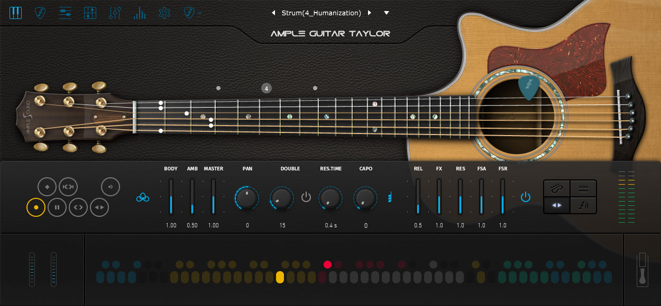This screenshot has height=306, width=661.
Task: Go to the previous preset arrow
Action: coord(273,13)
